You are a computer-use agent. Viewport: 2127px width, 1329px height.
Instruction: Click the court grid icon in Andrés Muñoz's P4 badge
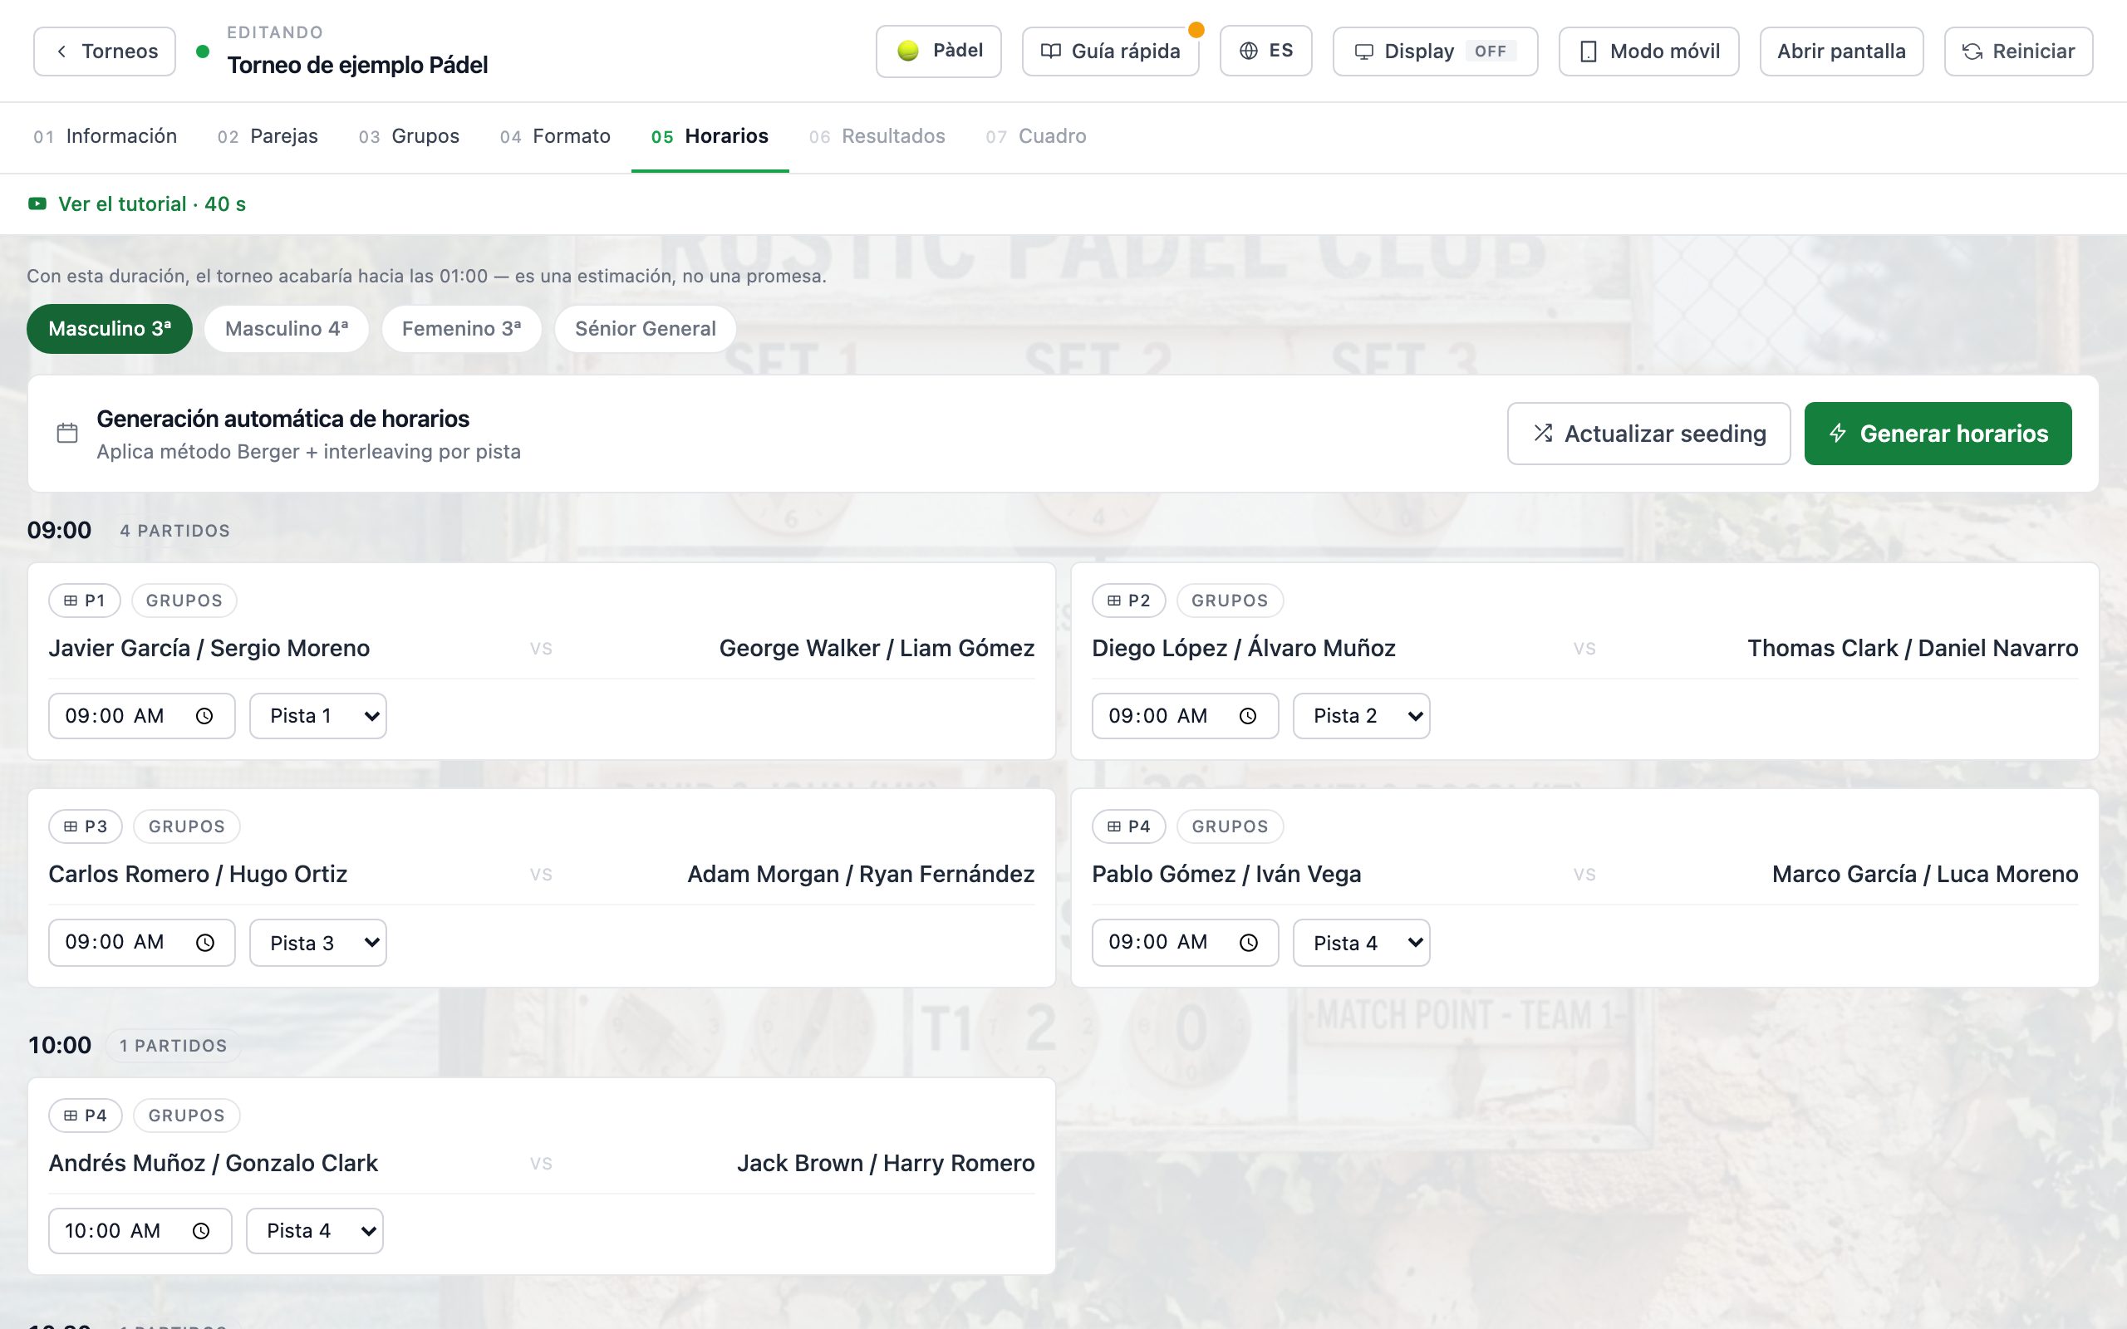click(x=71, y=1116)
